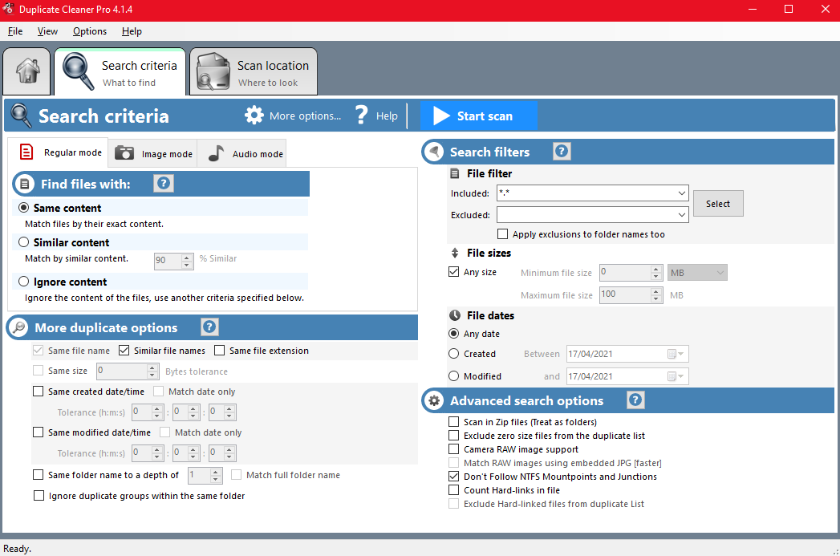Click More options... link text
The image size is (840, 556).
click(x=305, y=116)
